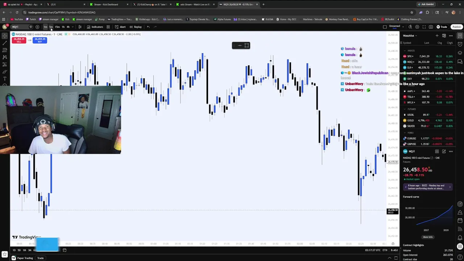Image resolution: width=464 pixels, height=261 pixels.
Task: Select GOLD in the watchlist
Action: pyautogui.click(x=428, y=120)
